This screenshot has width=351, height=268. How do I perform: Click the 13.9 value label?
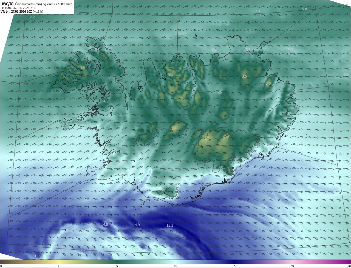[38, 256]
